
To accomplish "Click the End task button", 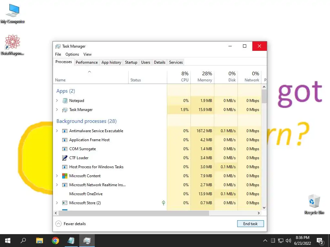I will tap(250, 224).
